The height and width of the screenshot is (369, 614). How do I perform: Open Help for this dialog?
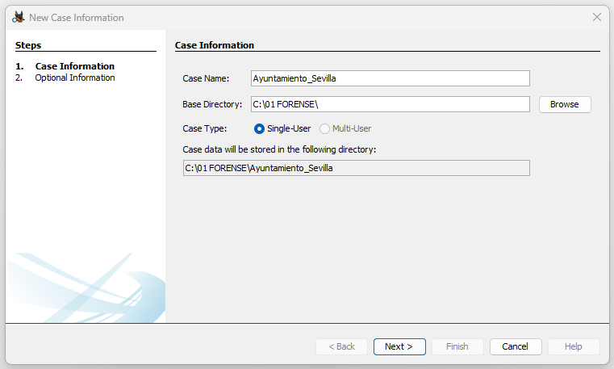tap(574, 346)
